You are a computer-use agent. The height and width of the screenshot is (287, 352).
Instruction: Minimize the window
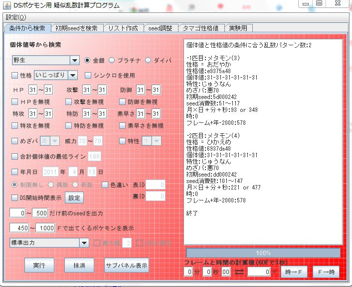[x=305, y=3]
